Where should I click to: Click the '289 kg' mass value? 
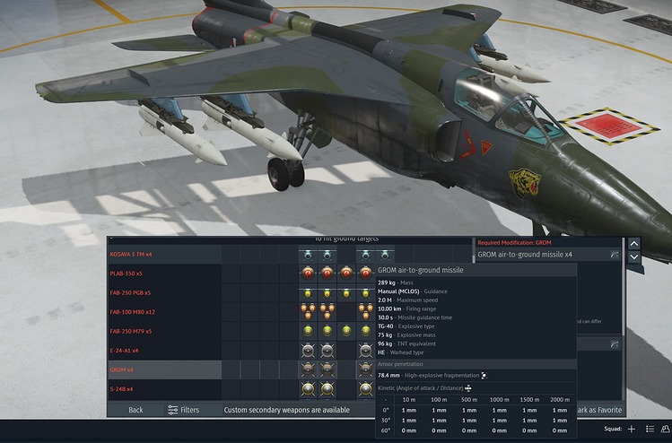click(x=386, y=282)
